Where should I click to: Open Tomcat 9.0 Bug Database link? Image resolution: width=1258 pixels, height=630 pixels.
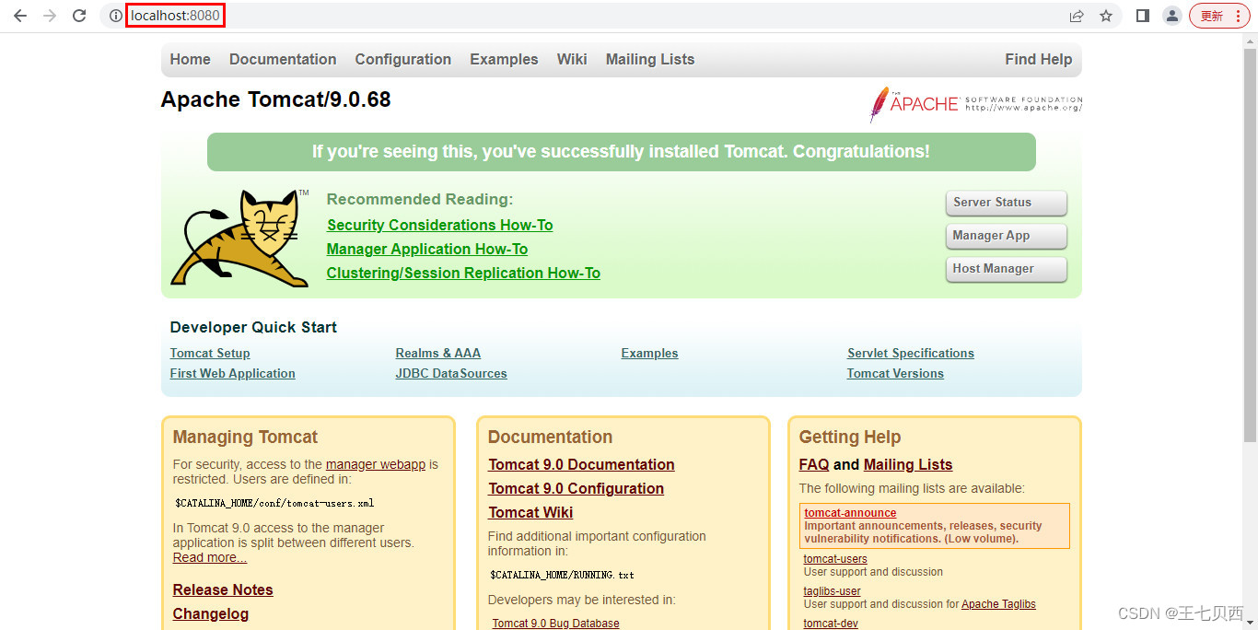click(x=555, y=624)
